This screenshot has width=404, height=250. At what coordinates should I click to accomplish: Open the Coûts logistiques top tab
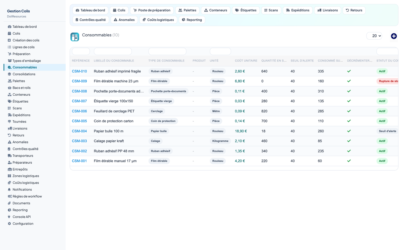tap(158, 20)
